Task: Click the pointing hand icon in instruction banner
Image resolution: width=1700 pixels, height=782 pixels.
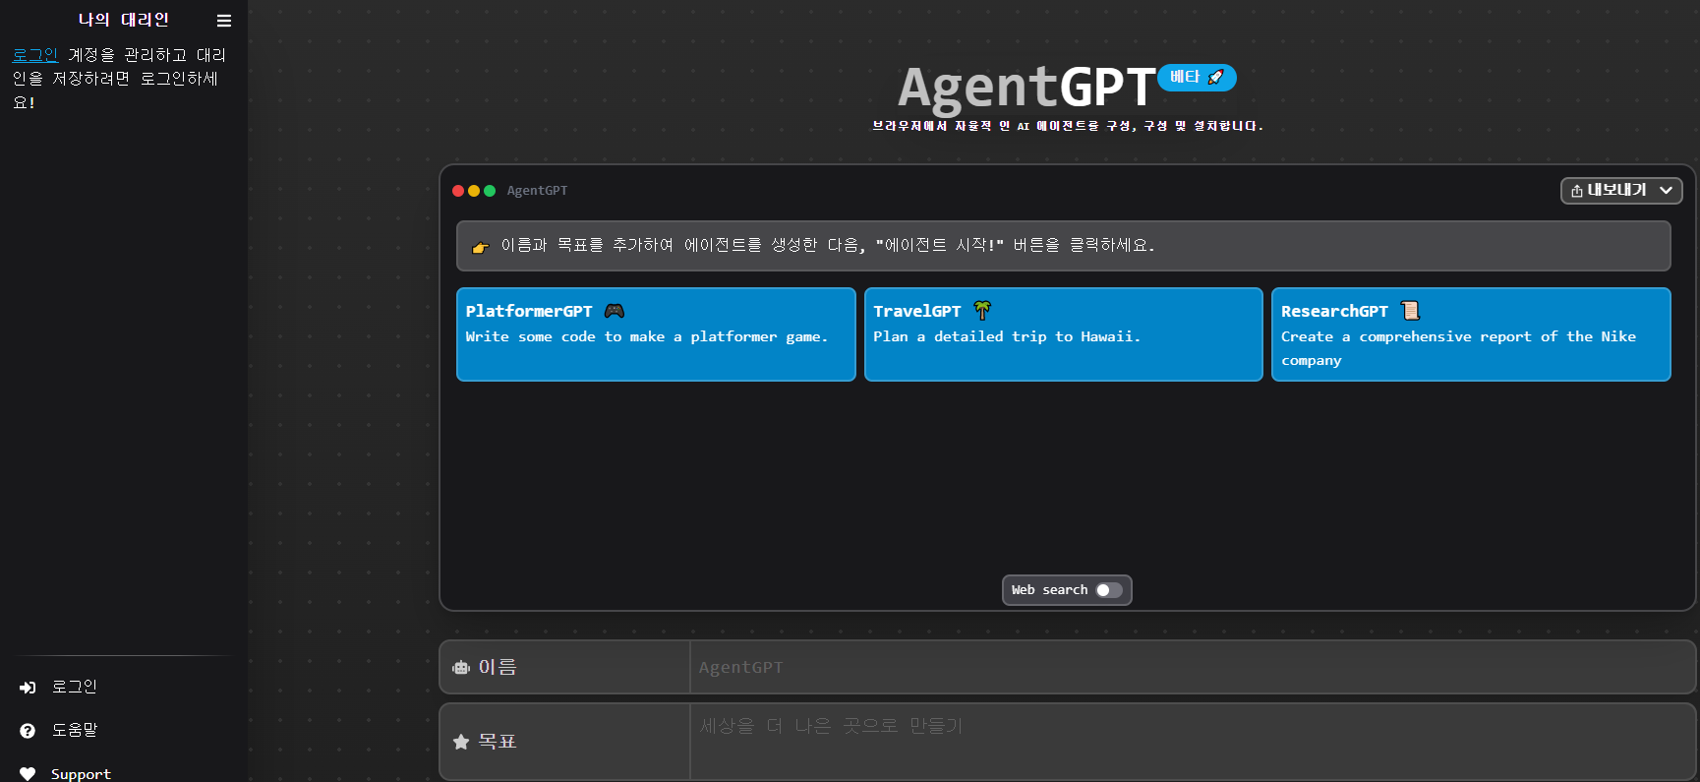Action: click(481, 247)
